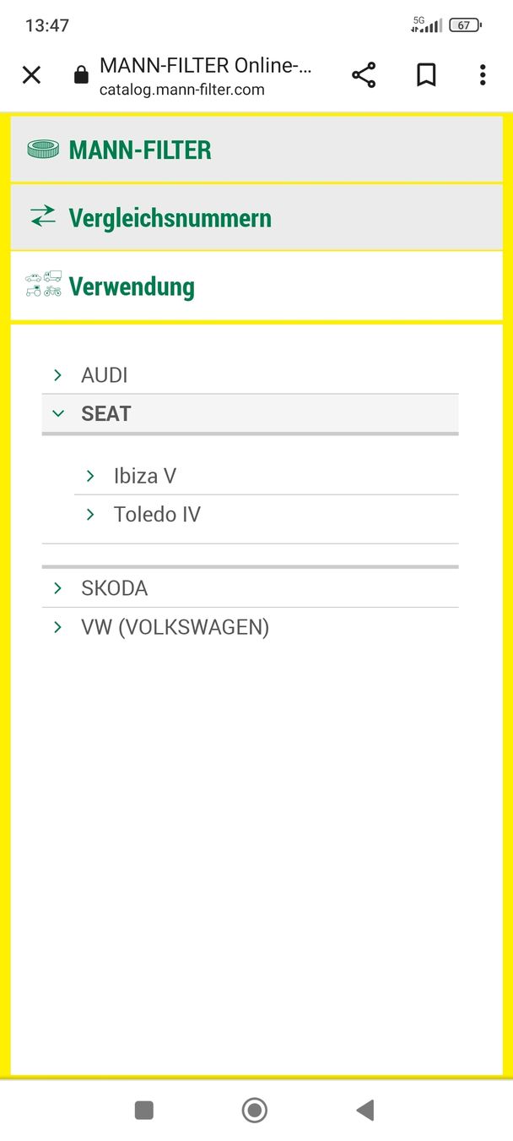Viewport: 513px width, 1141px height.
Task: Select the Verwendung tab heading
Action: pos(132,287)
